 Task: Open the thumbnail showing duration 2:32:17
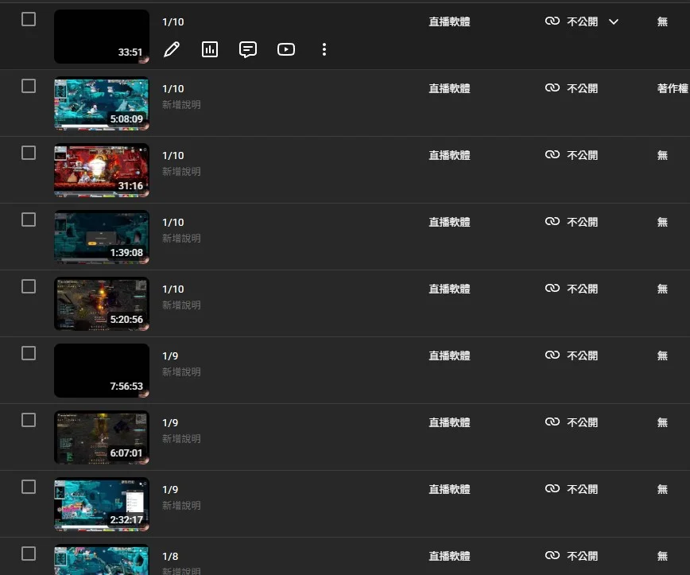(101, 504)
